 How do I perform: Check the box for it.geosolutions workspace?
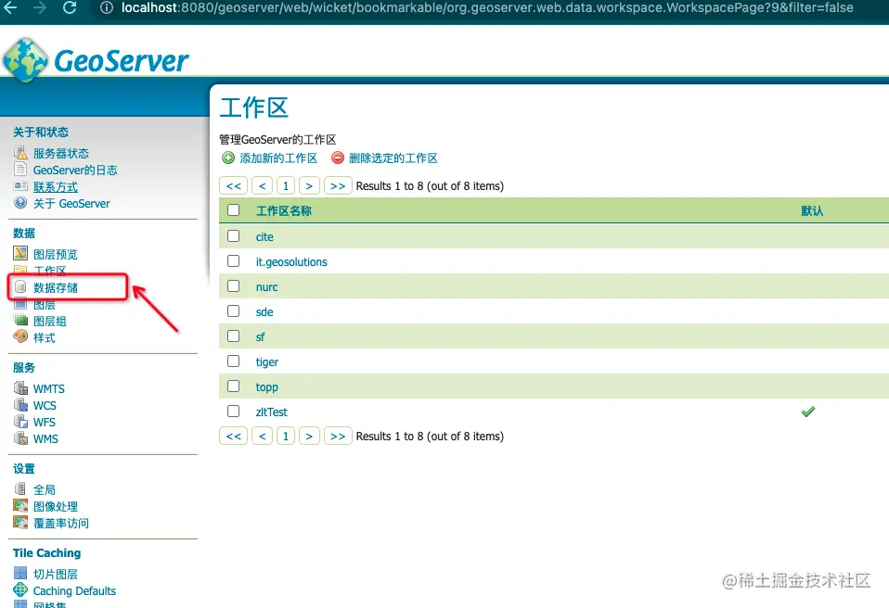point(233,261)
